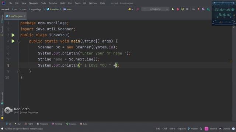Click 'mycollage' breadcrumb in navigation bar
Screen dimensions: 236x132
pyautogui.click(x=36, y=9)
